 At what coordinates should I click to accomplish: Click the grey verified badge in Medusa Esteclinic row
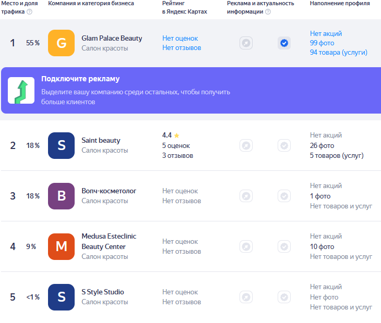(284, 246)
